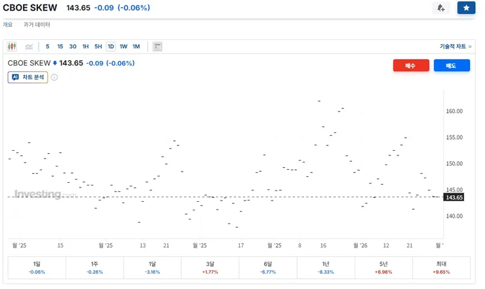Select the 1일 range
485x289 pixels.
pyautogui.click(x=37, y=267)
